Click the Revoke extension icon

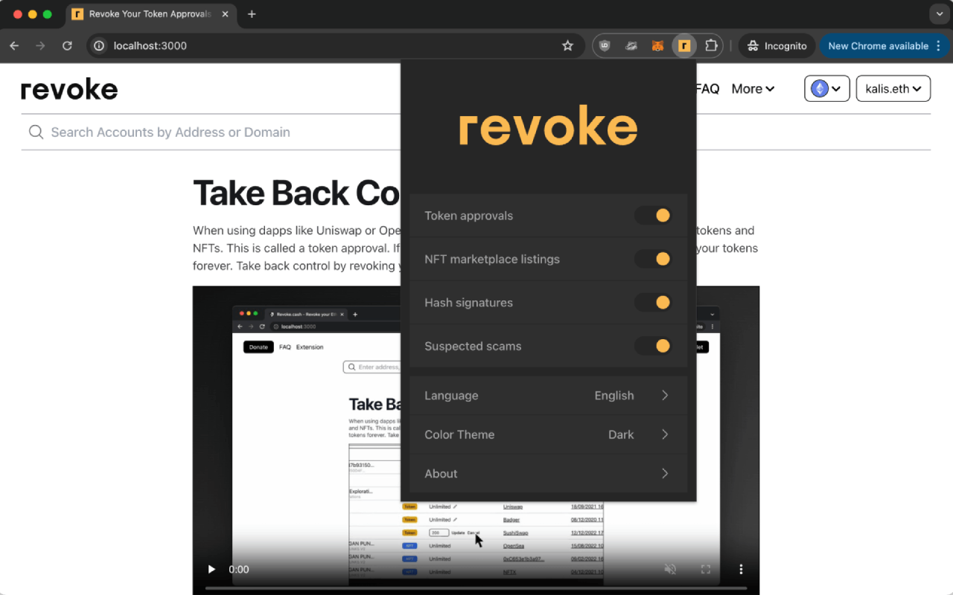684,45
